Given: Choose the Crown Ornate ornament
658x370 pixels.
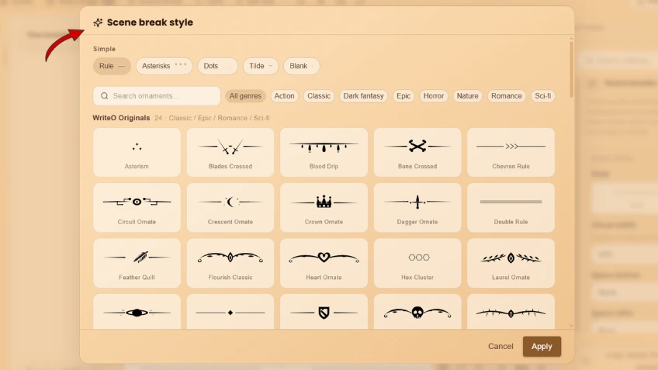Looking at the screenshot, I should 324,208.
